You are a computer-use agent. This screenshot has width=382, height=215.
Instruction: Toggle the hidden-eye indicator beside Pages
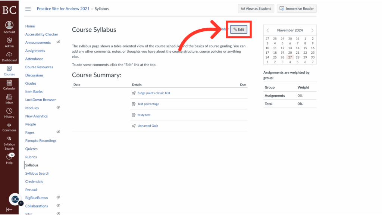[58, 132]
